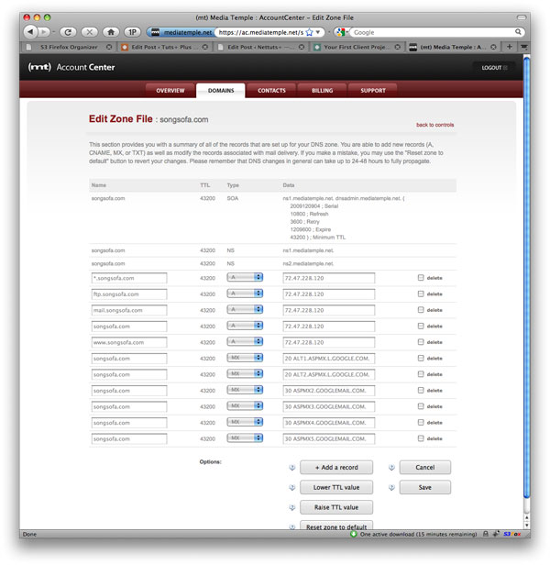Viewport: 550px width, 565px height.
Task: Click the help icon beside Add a record
Action: [x=292, y=468]
